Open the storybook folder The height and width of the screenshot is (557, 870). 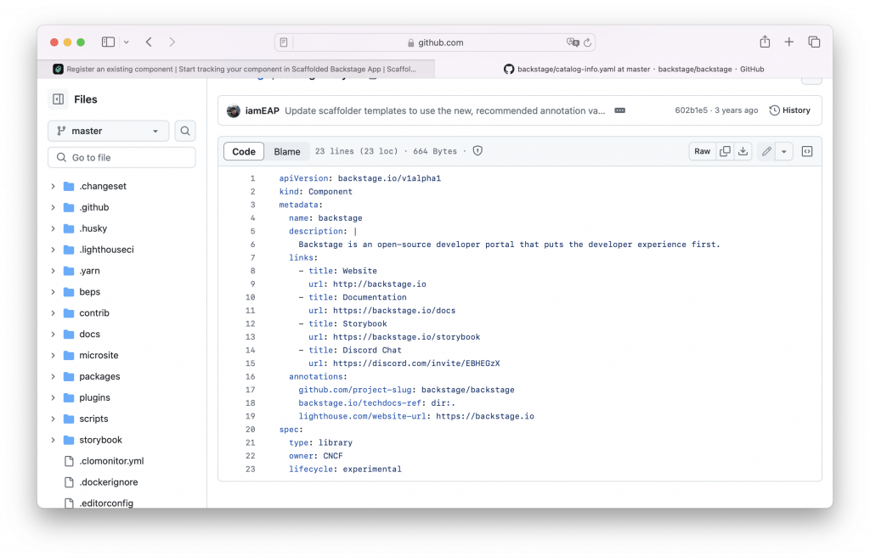click(x=100, y=439)
